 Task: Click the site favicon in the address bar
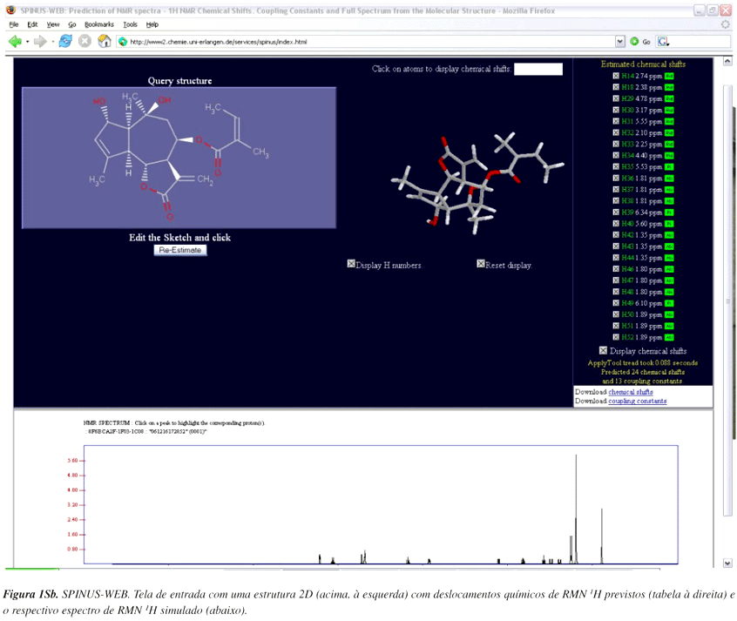coord(123,40)
